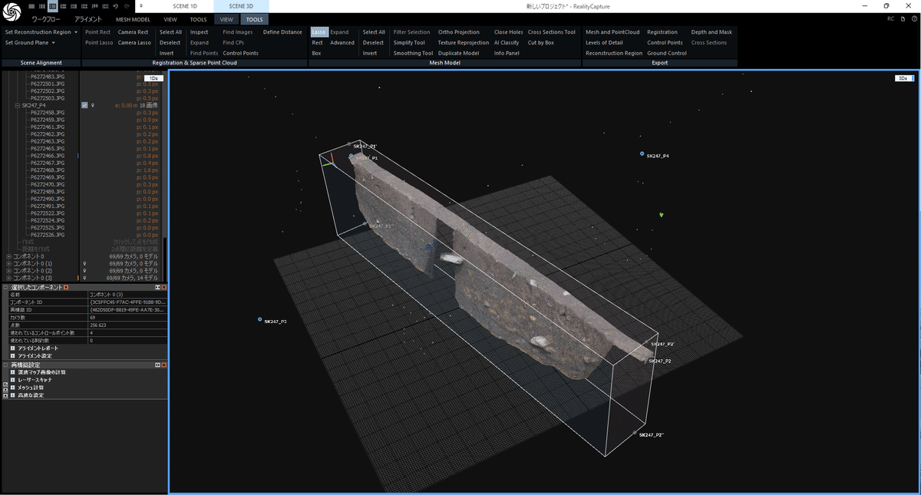Viewport: 921px width, 495px height.
Task: Click green camera marker in 3D view
Action: [x=661, y=215]
